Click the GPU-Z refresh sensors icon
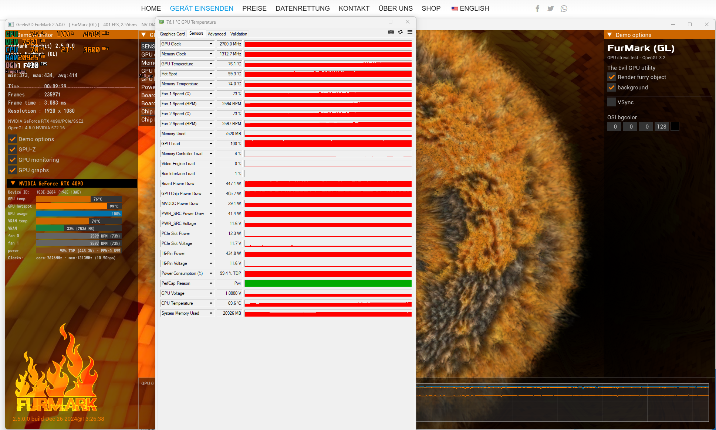Screen dimensions: 716x430 (400, 32)
